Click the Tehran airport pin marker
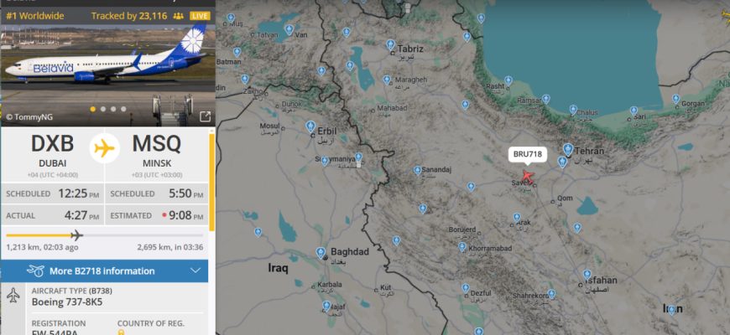The image size is (730, 335). coord(567,150)
